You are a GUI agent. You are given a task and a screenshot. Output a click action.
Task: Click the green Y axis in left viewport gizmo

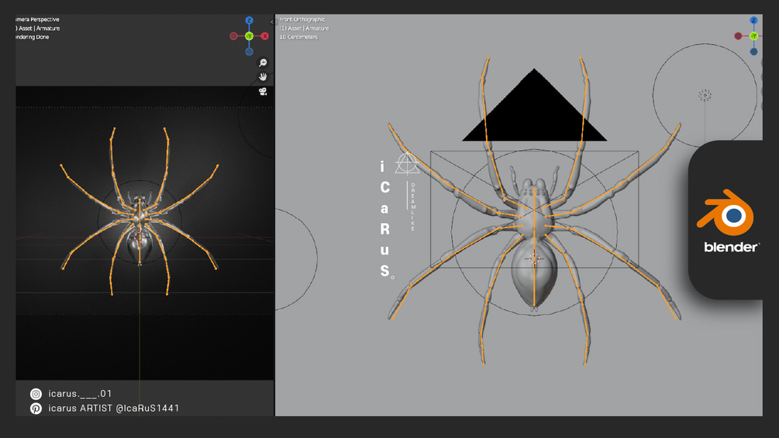[250, 36]
